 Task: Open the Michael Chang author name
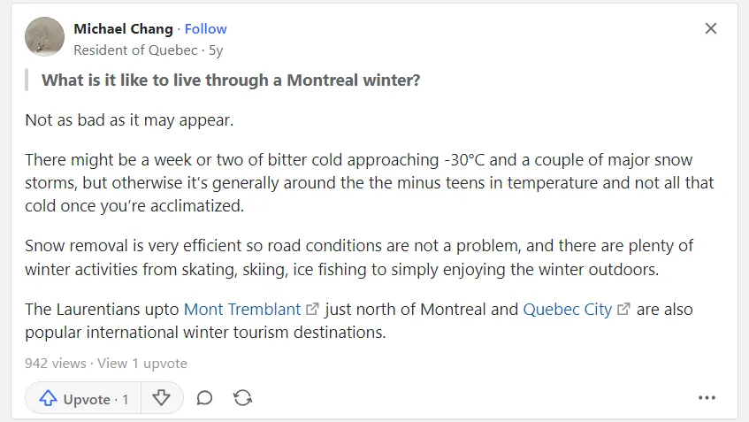(123, 29)
